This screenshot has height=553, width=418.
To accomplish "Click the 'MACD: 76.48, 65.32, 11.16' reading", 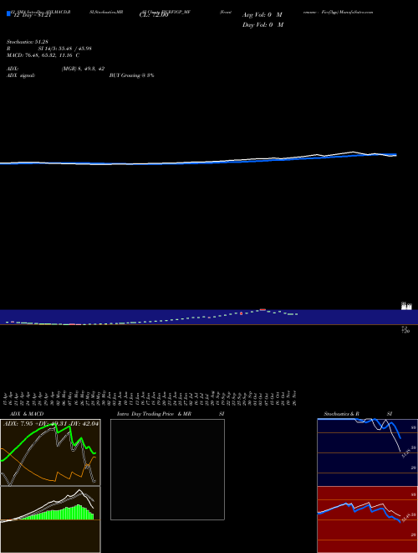I will click(39, 55).
